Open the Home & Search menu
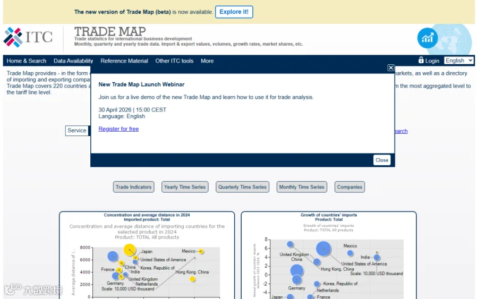Image resolution: width=478 pixels, height=299 pixels. pos(27,61)
